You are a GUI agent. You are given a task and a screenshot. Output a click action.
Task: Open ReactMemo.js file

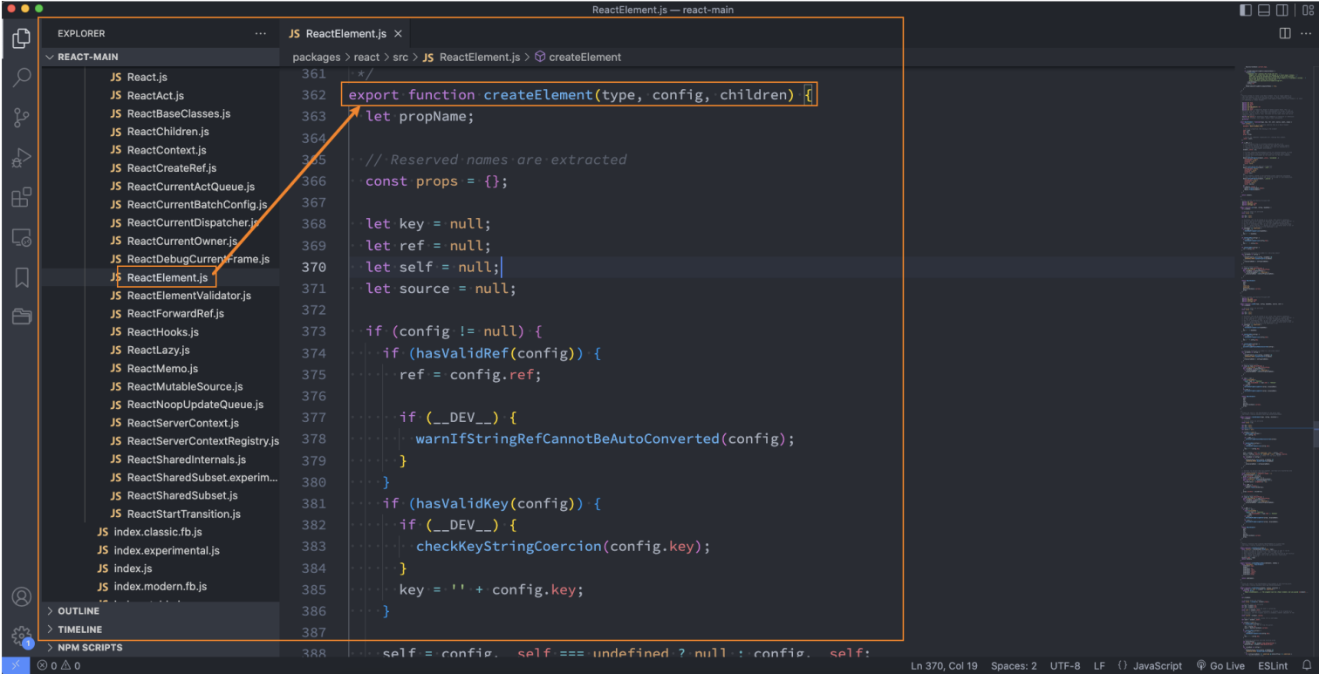click(161, 369)
